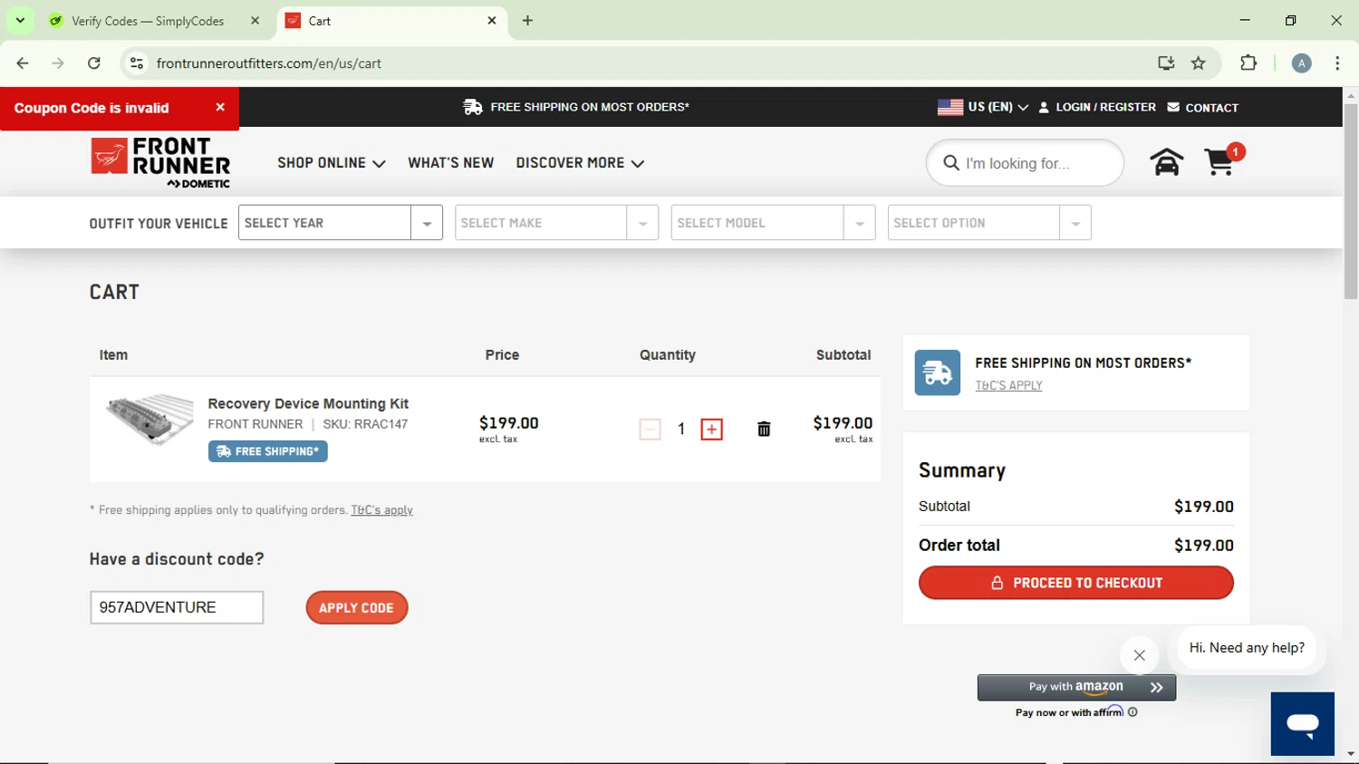Click the install app icon
1359x764 pixels.
point(1166,63)
